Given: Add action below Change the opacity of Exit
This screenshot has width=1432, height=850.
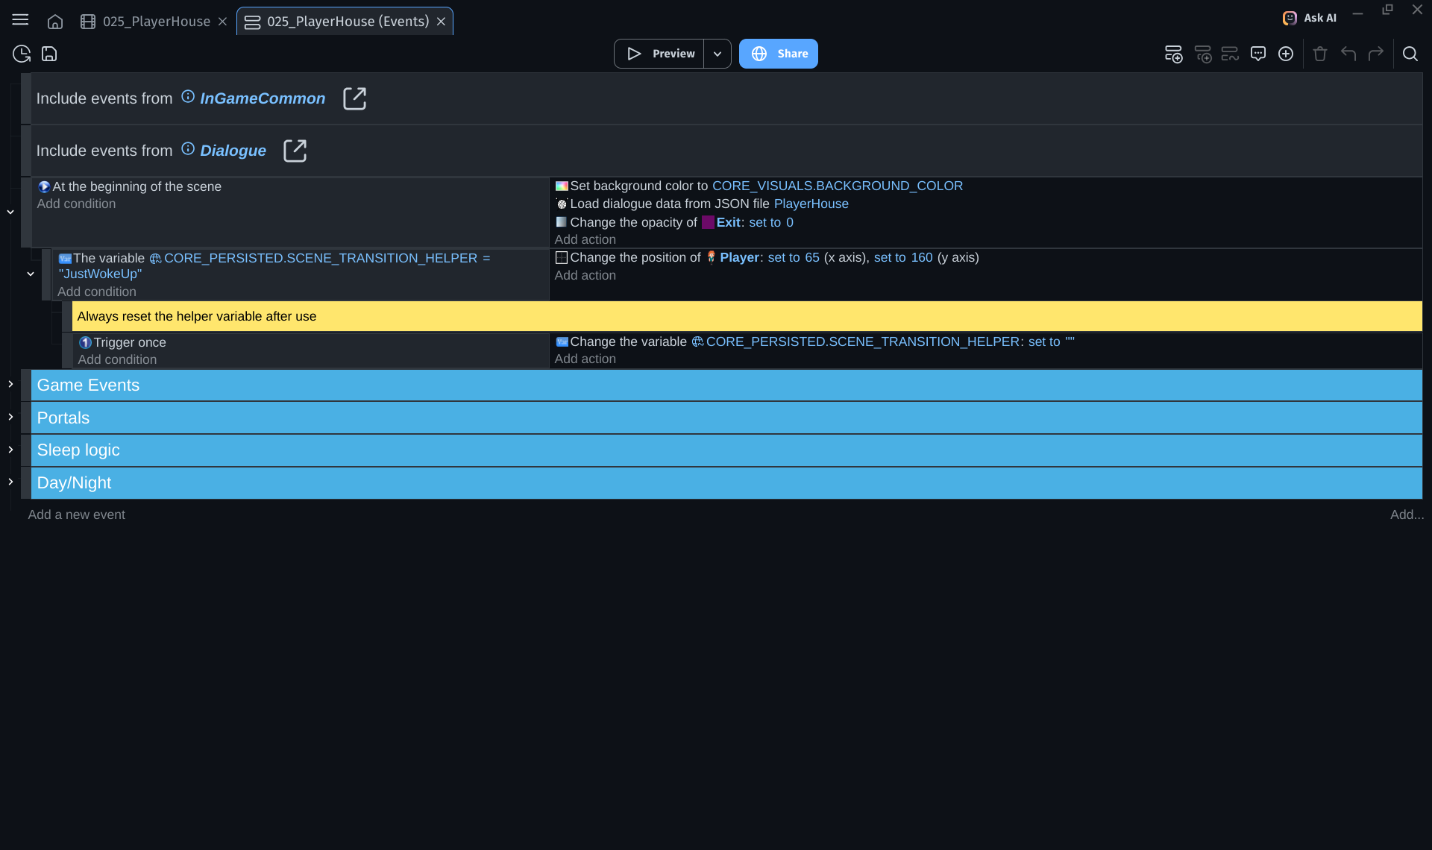Looking at the screenshot, I should [585, 239].
